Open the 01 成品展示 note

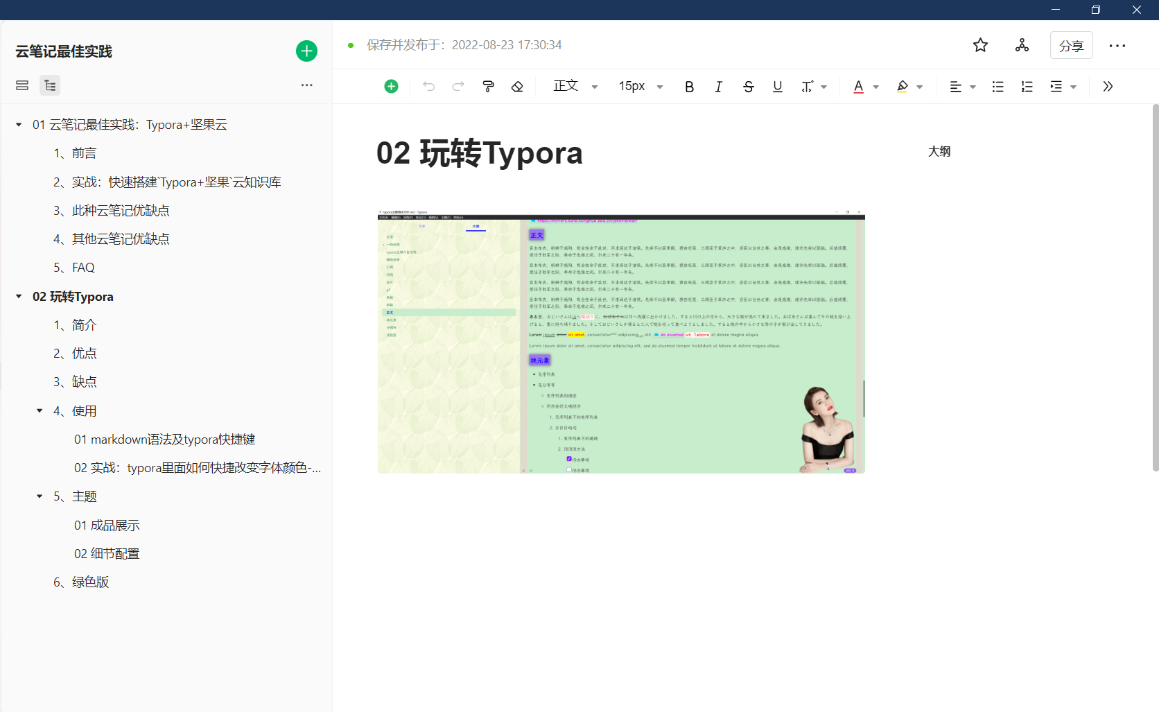tap(107, 526)
